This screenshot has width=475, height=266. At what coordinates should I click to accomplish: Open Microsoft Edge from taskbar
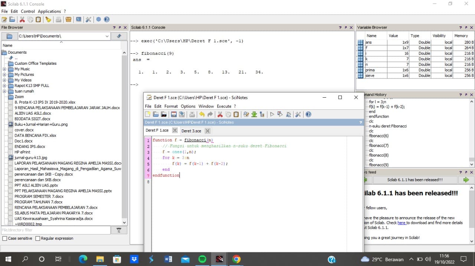tap(83, 259)
